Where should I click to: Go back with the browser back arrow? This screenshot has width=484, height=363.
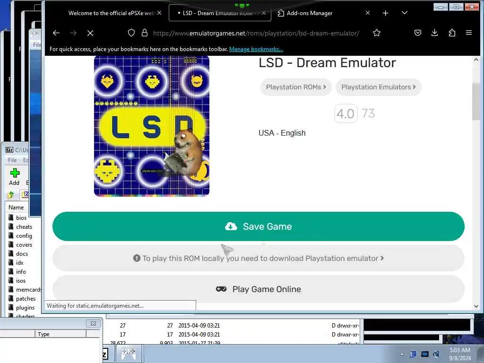click(56, 33)
